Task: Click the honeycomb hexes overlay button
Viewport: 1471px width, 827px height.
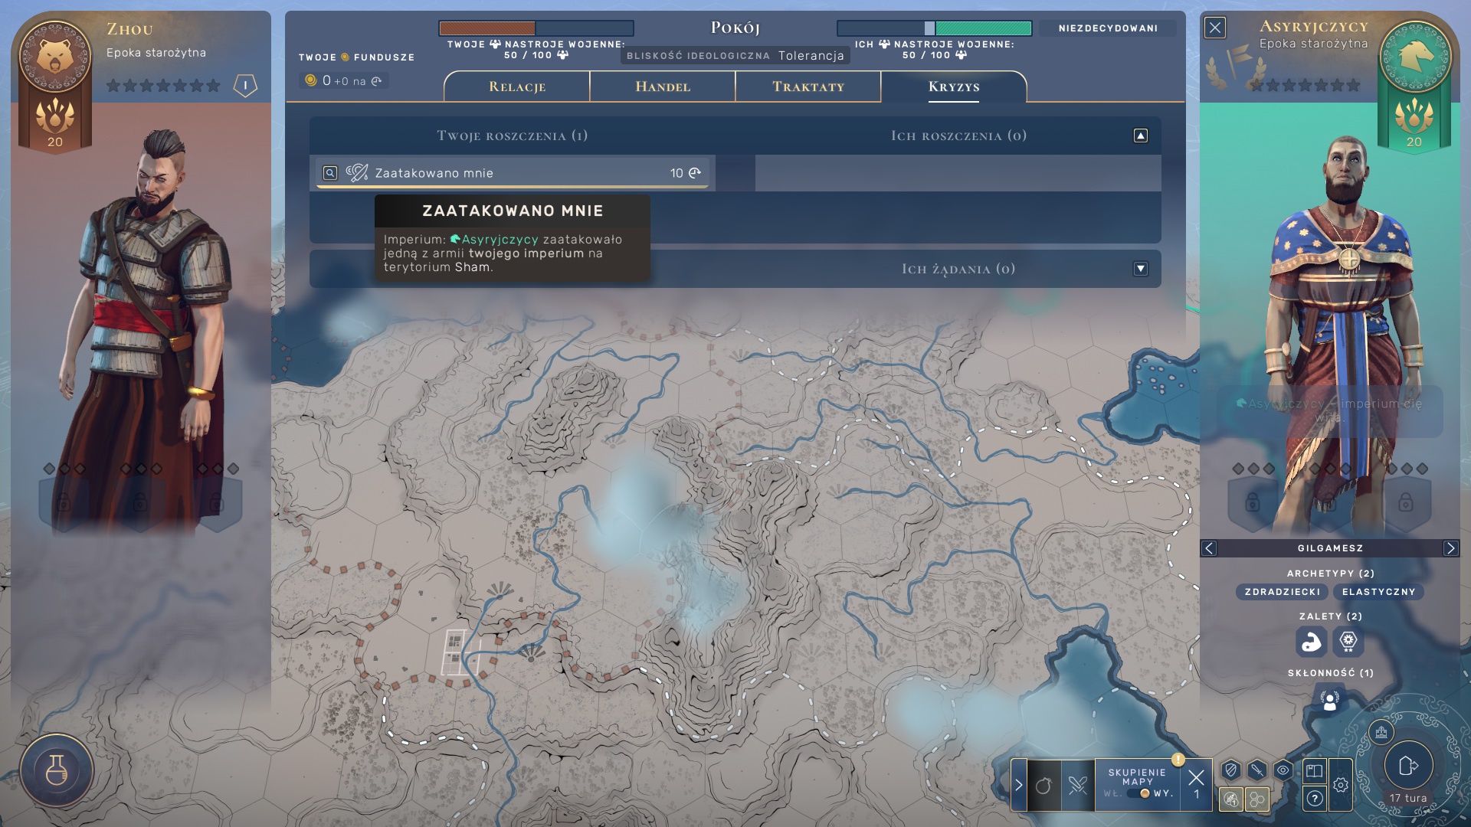Action: coord(1257,799)
